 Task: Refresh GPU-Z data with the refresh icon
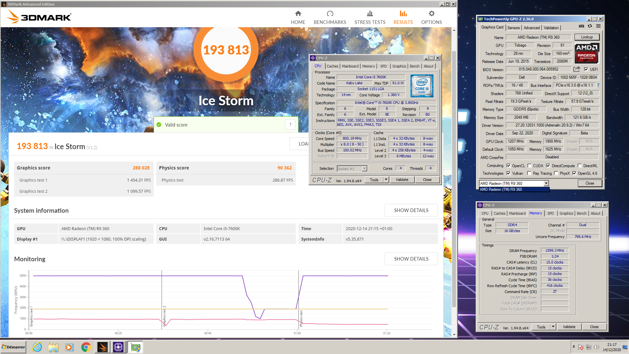[590, 26]
